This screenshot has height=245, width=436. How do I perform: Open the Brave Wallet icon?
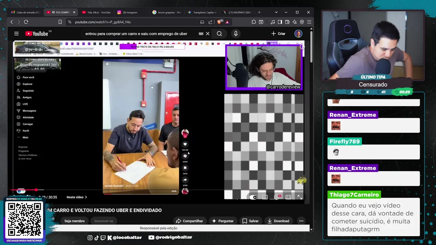tap(287, 22)
